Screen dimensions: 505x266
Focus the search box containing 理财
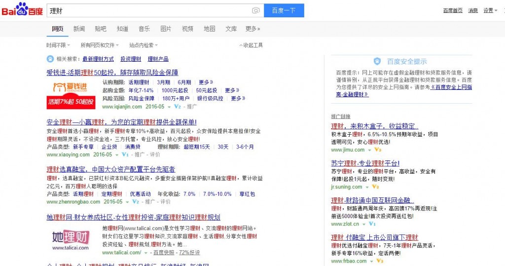tap(155, 11)
